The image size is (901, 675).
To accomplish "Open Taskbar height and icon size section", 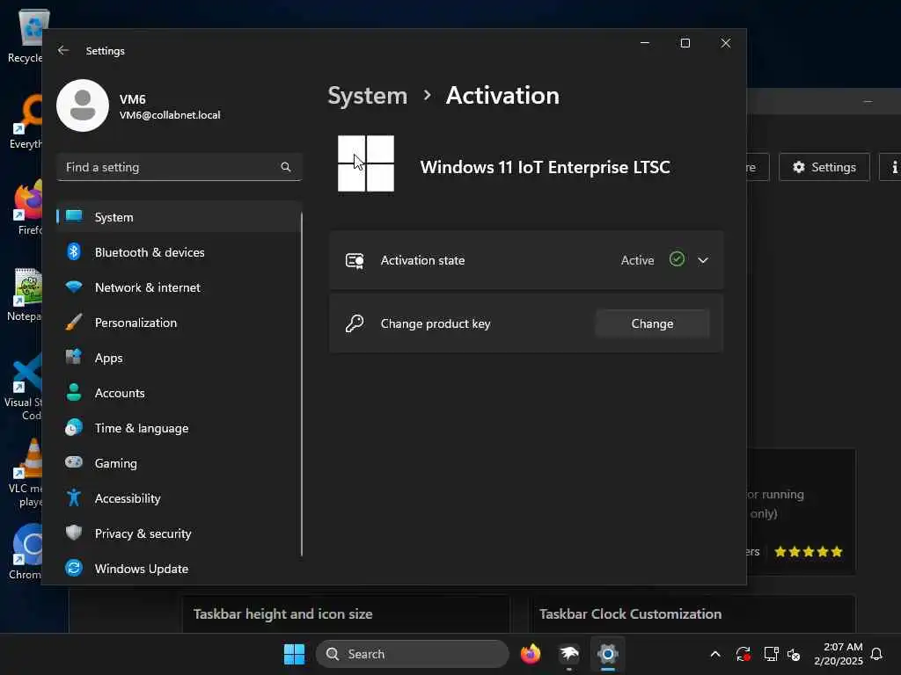I will [346, 614].
